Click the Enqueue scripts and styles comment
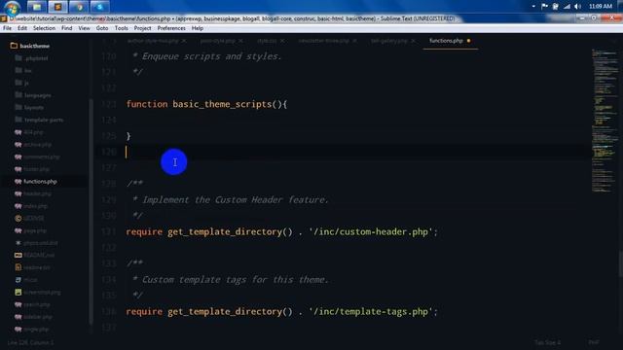This screenshot has height=350, width=623. click(x=206, y=56)
